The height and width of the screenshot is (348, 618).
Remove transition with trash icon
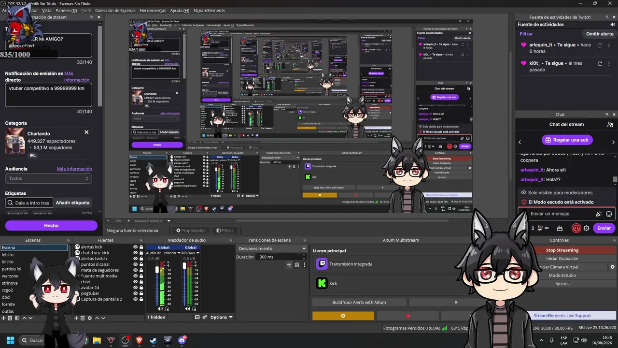[297, 265]
